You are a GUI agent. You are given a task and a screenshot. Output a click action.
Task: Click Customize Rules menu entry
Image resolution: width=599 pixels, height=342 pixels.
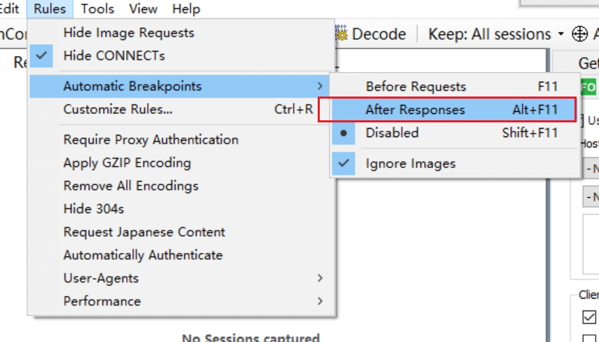point(118,110)
